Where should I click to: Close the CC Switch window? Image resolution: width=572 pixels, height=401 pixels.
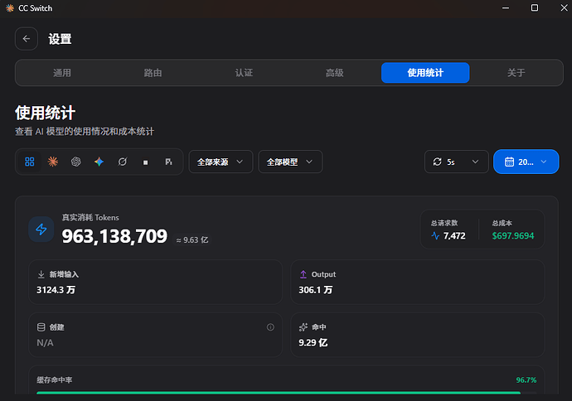564,8
